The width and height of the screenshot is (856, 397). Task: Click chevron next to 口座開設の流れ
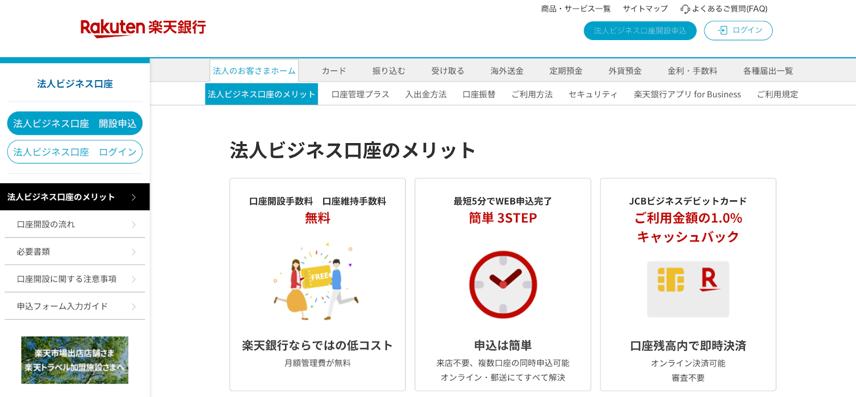pyautogui.click(x=134, y=225)
